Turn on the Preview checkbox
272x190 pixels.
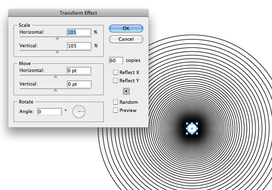[x=115, y=110]
